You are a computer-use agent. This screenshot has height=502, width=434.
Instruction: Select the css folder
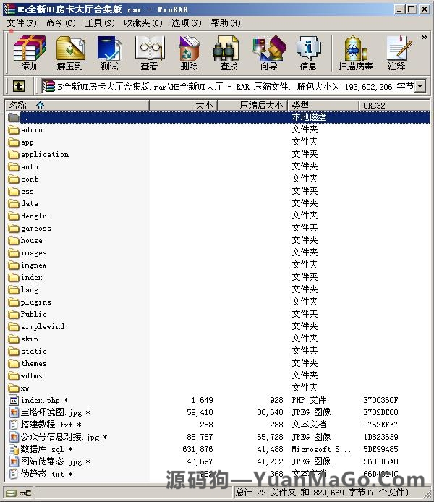21,192
